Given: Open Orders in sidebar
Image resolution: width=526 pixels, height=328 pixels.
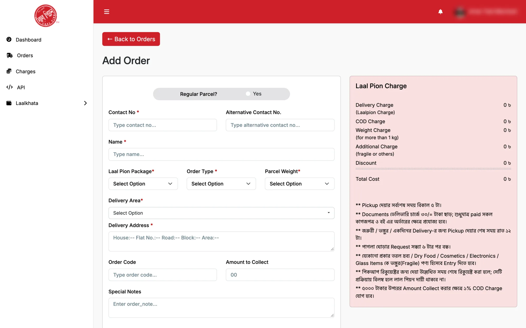Looking at the screenshot, I should coord(25,55).
